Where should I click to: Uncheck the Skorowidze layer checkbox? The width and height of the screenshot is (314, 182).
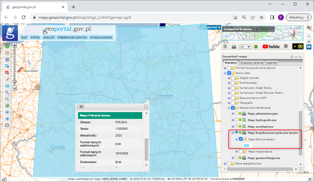[229, 73]
